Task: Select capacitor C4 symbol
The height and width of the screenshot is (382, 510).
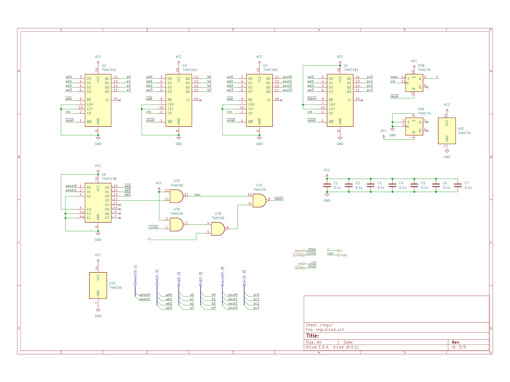Action: point(392,185)
